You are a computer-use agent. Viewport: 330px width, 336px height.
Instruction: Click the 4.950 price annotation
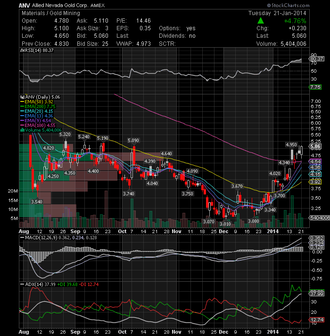point(291,145)
